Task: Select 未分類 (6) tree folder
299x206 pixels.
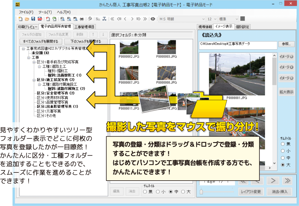Action: [x=40, y=53]
